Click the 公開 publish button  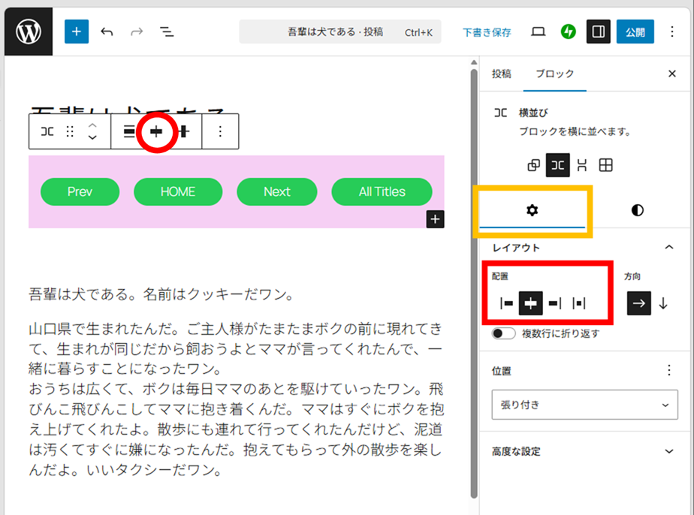[635, 32]
